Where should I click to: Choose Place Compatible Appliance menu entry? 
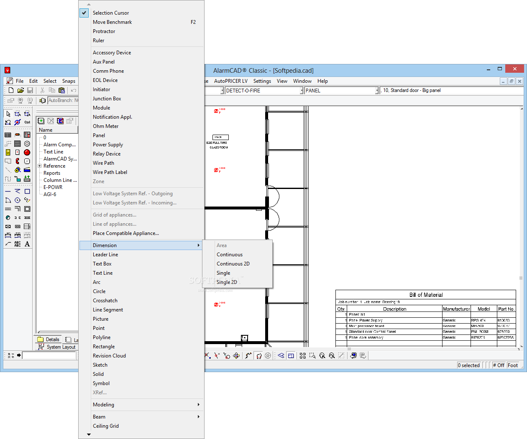pyautogui.click(x=126, y=233)
